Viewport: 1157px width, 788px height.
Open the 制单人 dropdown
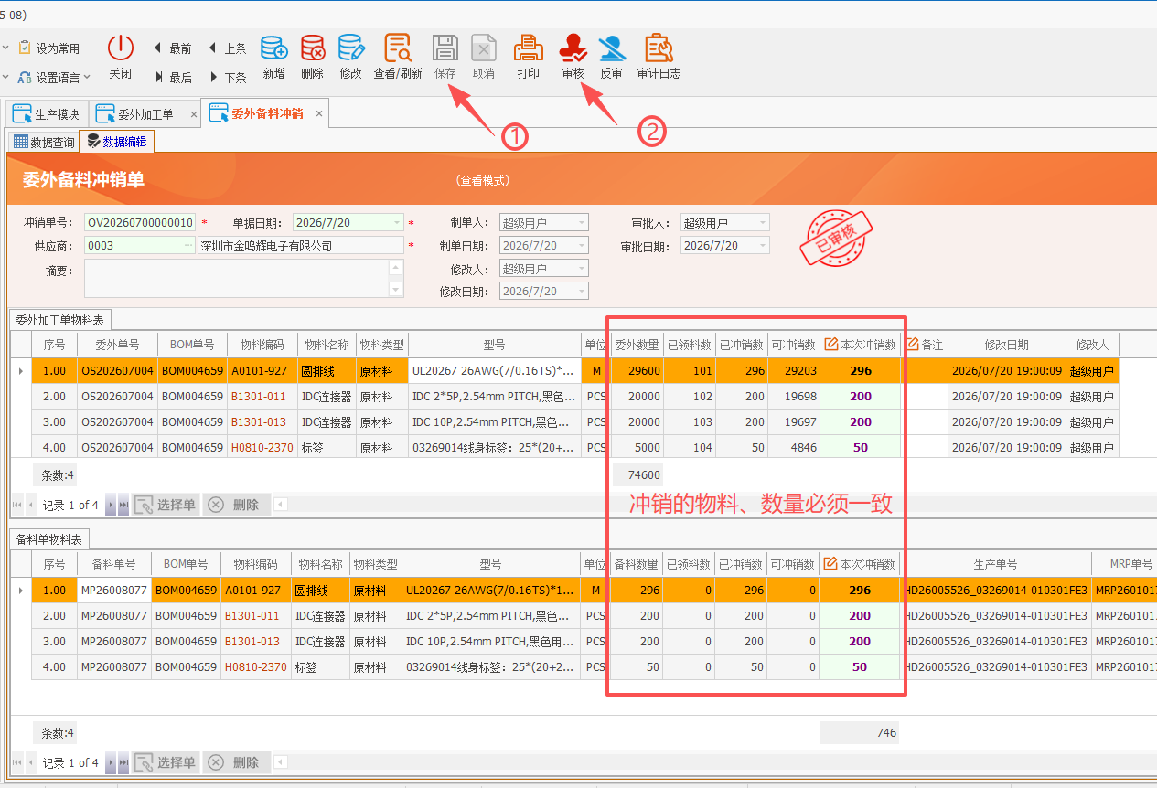pos(582,222)
